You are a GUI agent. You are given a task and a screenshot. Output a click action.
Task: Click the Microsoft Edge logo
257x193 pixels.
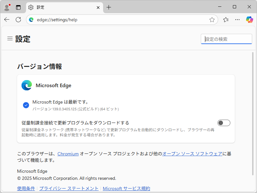(27, 85)
